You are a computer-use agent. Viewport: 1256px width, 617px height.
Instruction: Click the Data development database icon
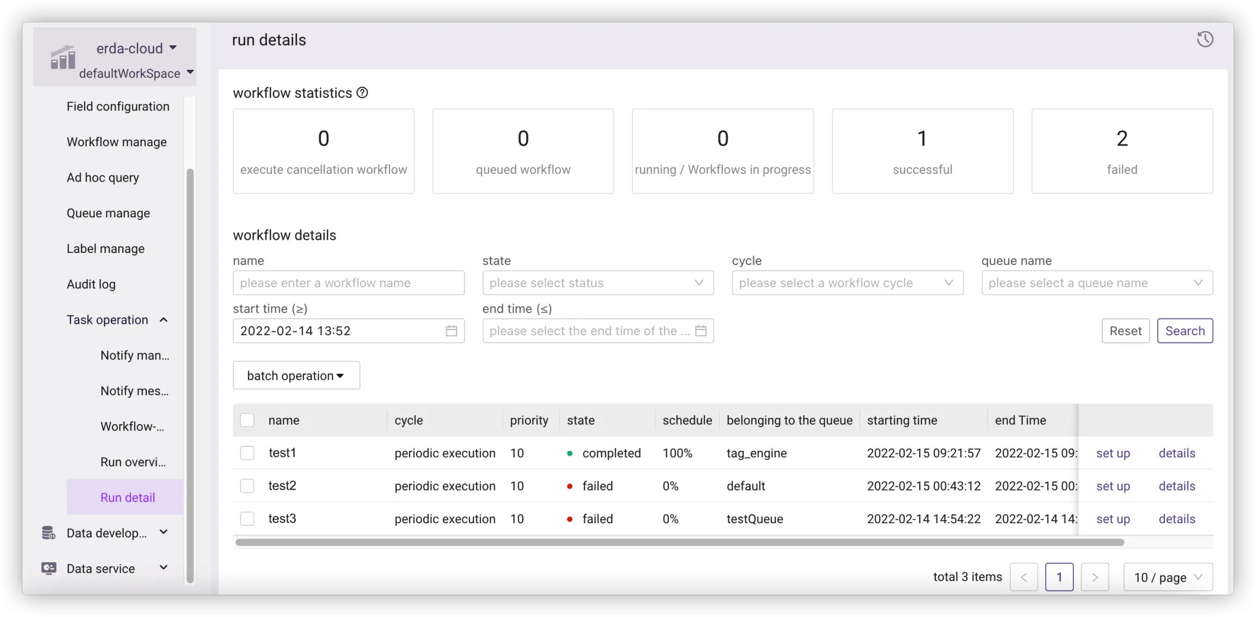pos(49,533)
